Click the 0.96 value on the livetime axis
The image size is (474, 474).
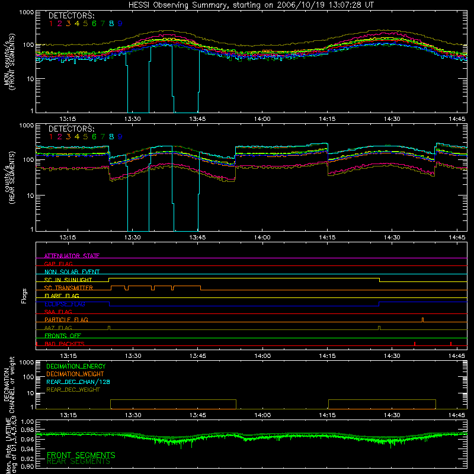click(x=27, y=439)
